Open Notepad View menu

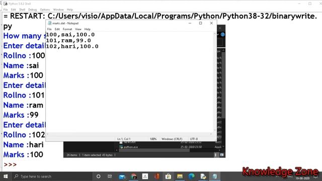tap(78, 29)
